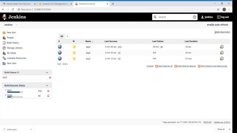Switch to the EC2 Management Console tab
The width and height of the screenshot is (237, 133).
(55, 4)
